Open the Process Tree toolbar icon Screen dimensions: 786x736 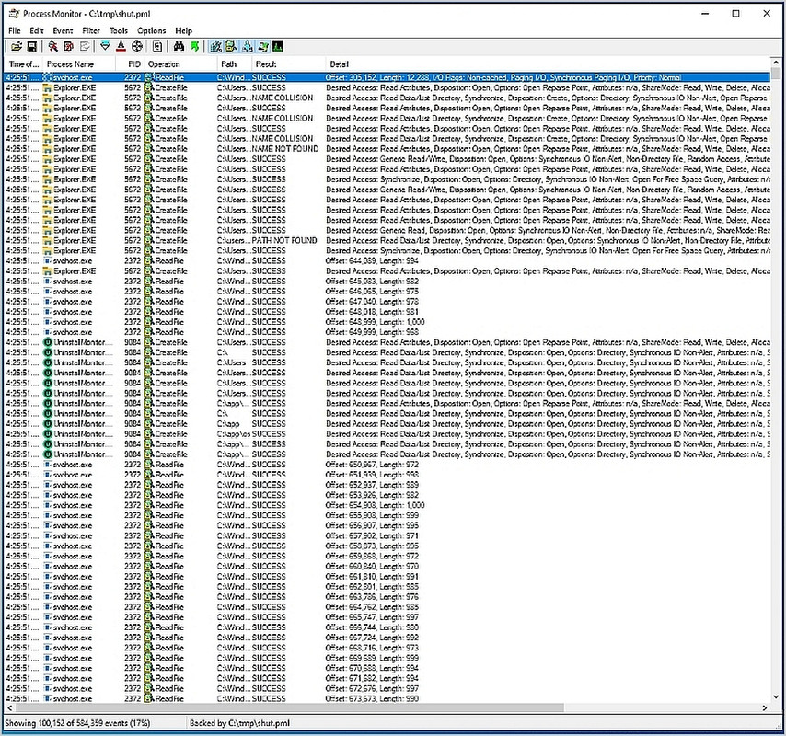point(157,47)
